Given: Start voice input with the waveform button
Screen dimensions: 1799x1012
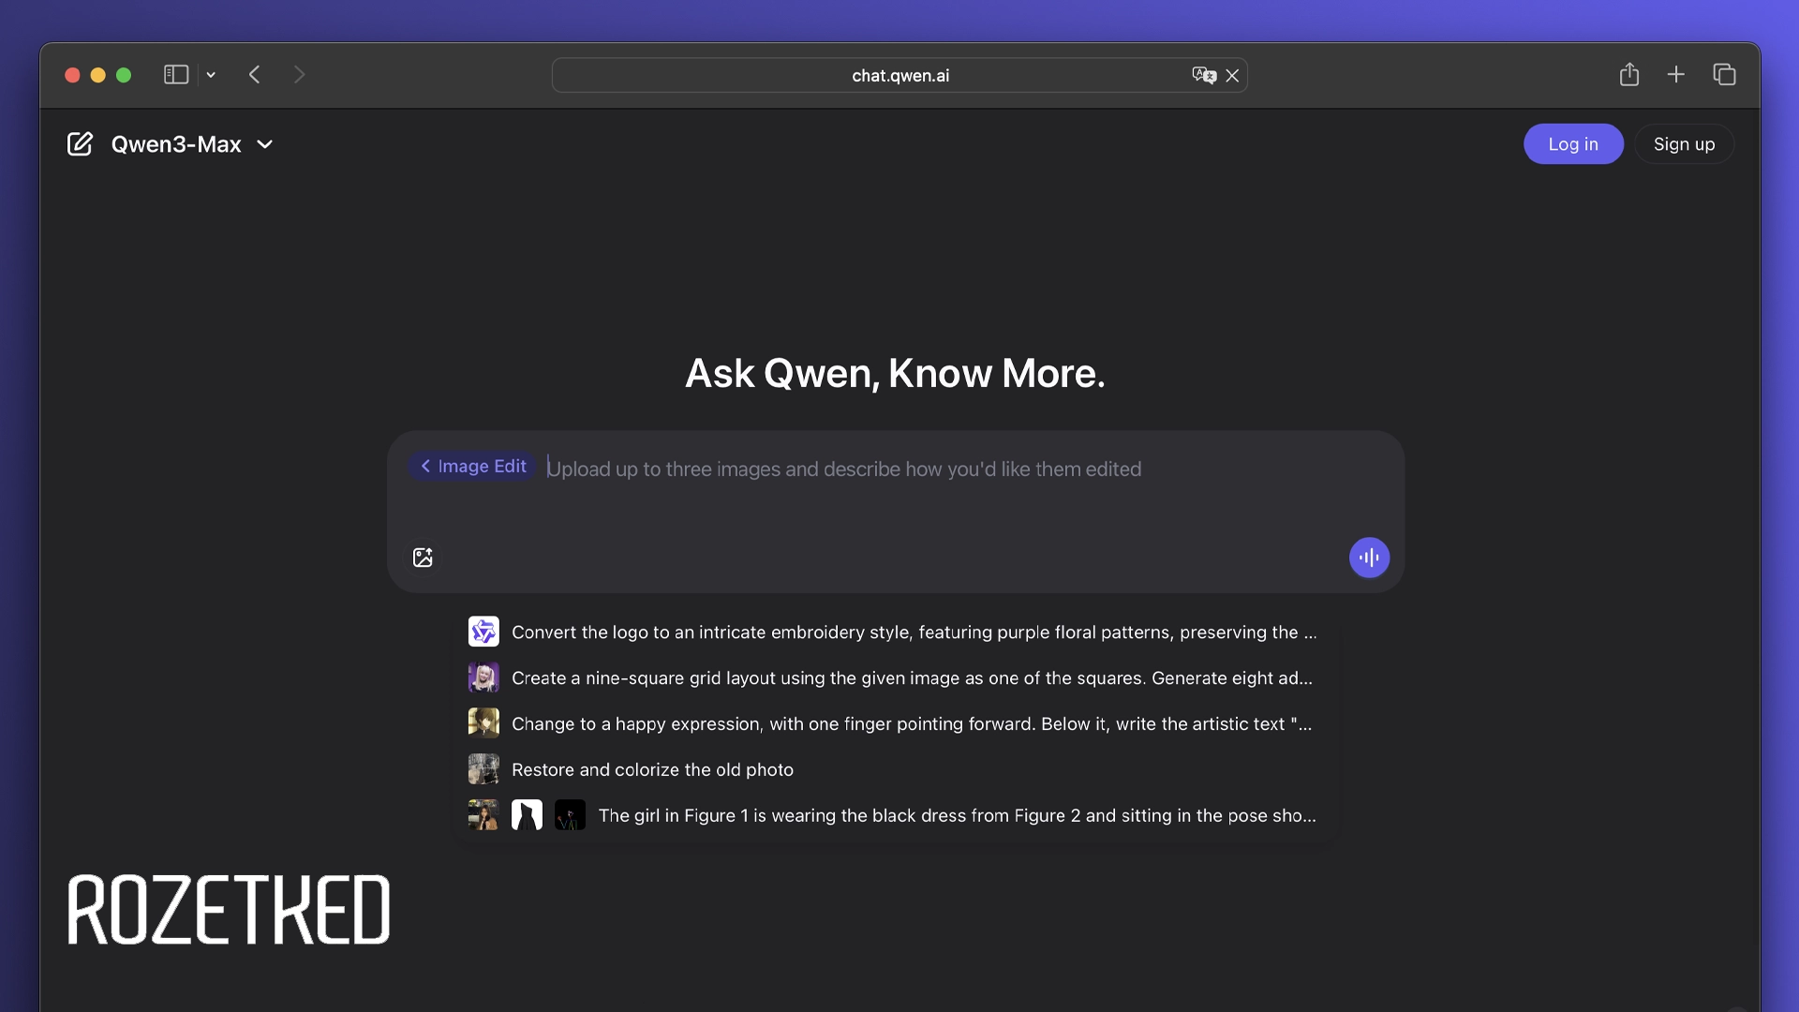Looking at the screenshot, I should coord(1369,558).
